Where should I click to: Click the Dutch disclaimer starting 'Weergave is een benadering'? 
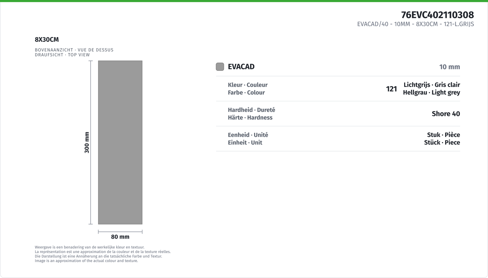tap(90, 247)
